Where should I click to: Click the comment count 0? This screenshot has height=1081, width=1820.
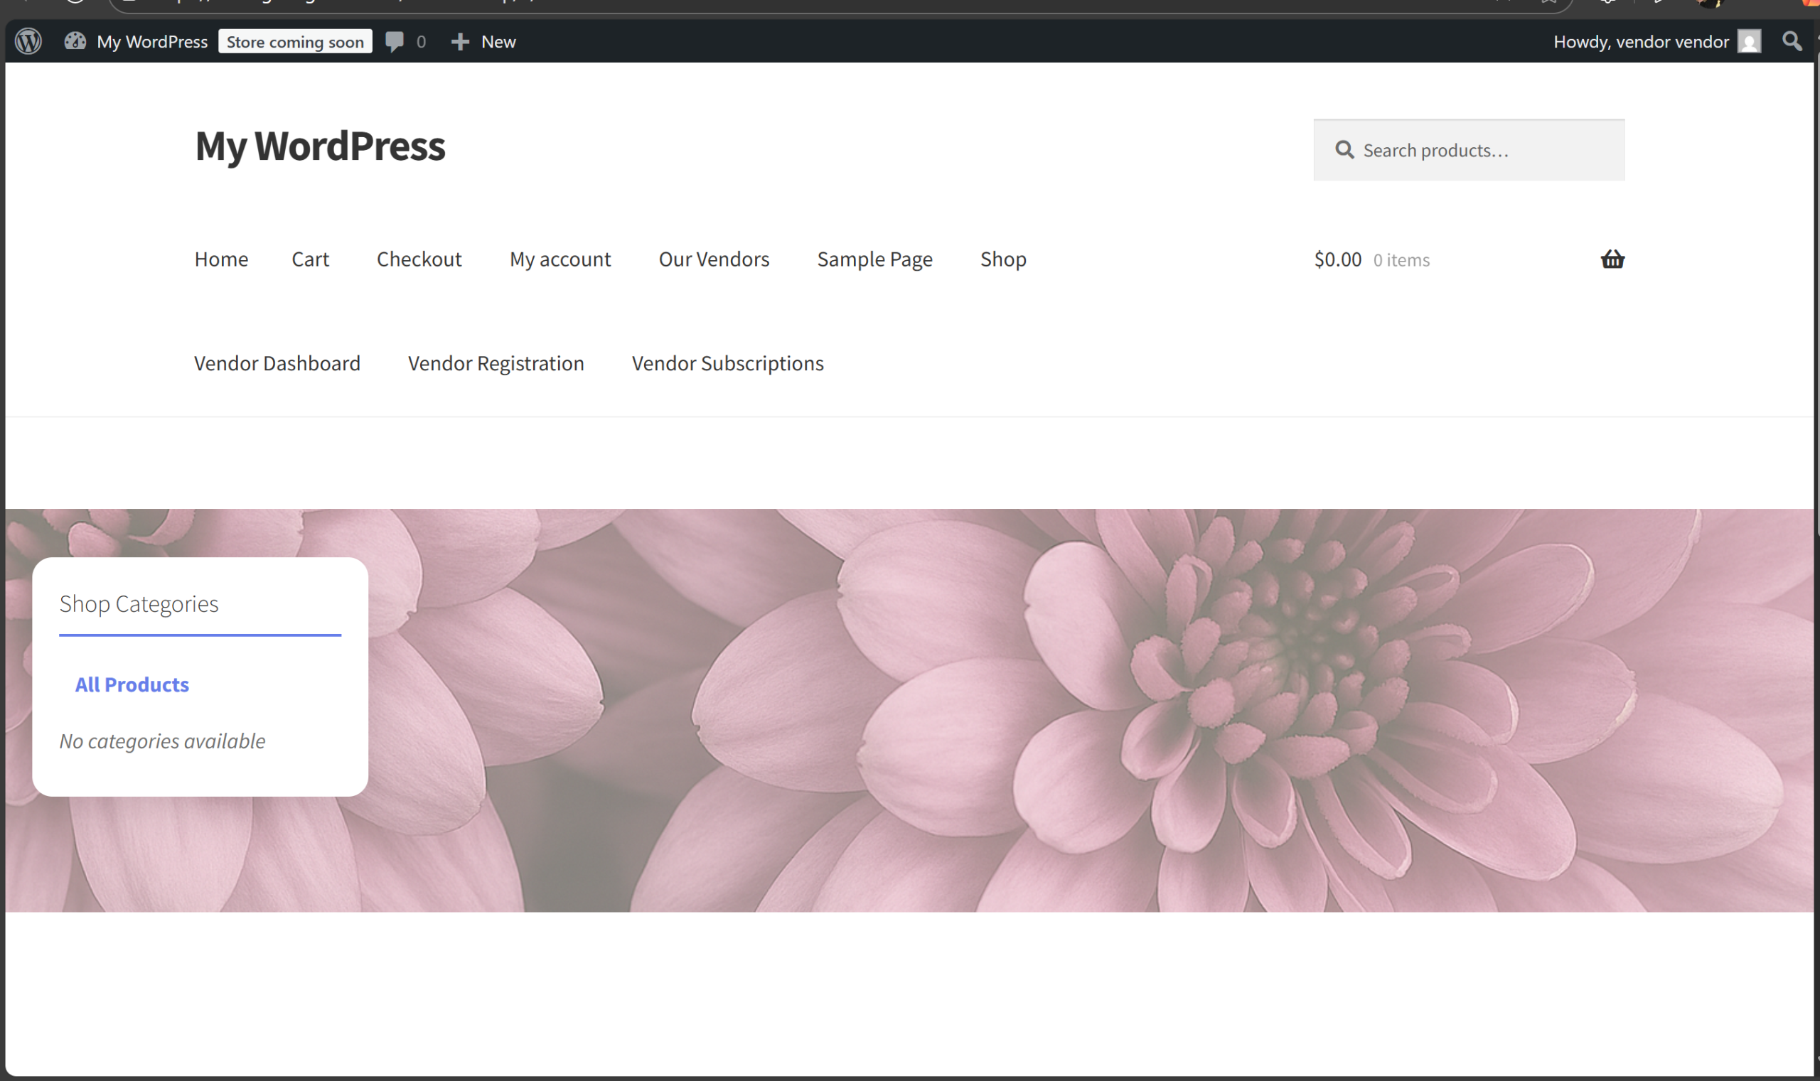click(421, 41)
